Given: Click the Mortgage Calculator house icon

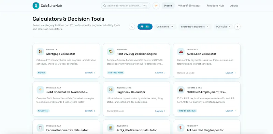Looking at the screenshot, I should (40, 52).
